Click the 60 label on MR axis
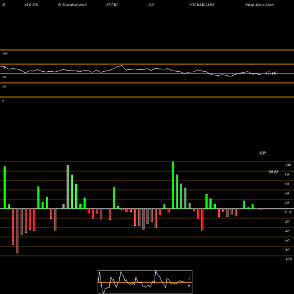Image resolution: width=294 pixels, height=294 pixels. tap(287, 184)
